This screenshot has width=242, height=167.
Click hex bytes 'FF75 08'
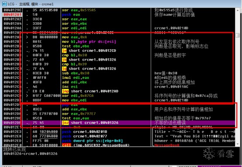(x=41, y=141)
